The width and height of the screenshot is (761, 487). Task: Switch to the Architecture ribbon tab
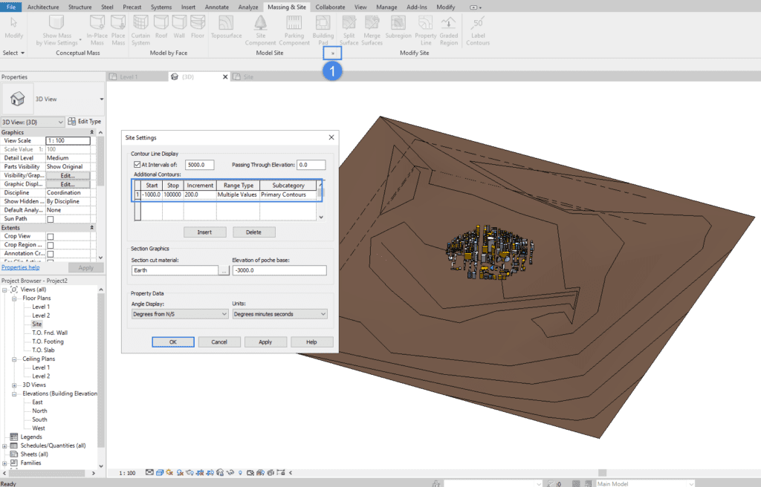coord(43,7)
